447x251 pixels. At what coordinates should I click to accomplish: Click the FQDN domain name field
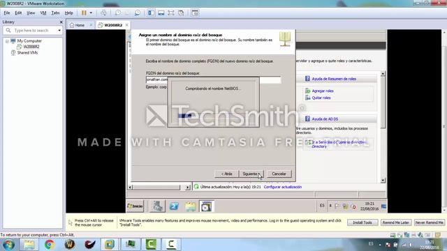pos(213,79)
